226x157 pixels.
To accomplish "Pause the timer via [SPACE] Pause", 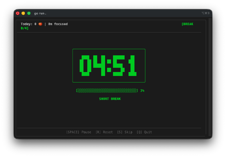I will tap(79, 132).
